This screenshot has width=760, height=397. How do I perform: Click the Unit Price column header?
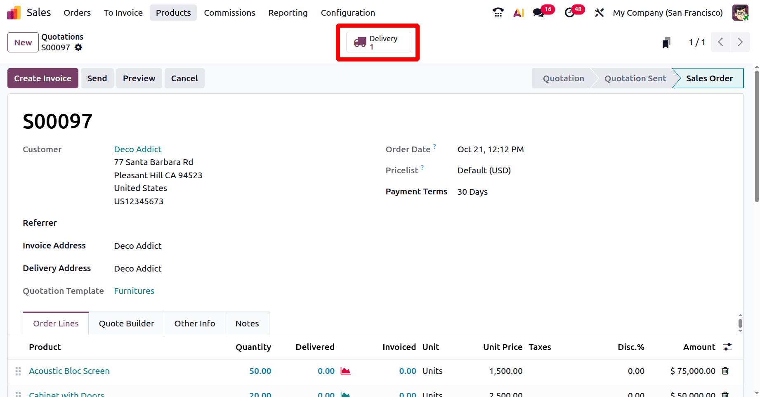point(503,347)
